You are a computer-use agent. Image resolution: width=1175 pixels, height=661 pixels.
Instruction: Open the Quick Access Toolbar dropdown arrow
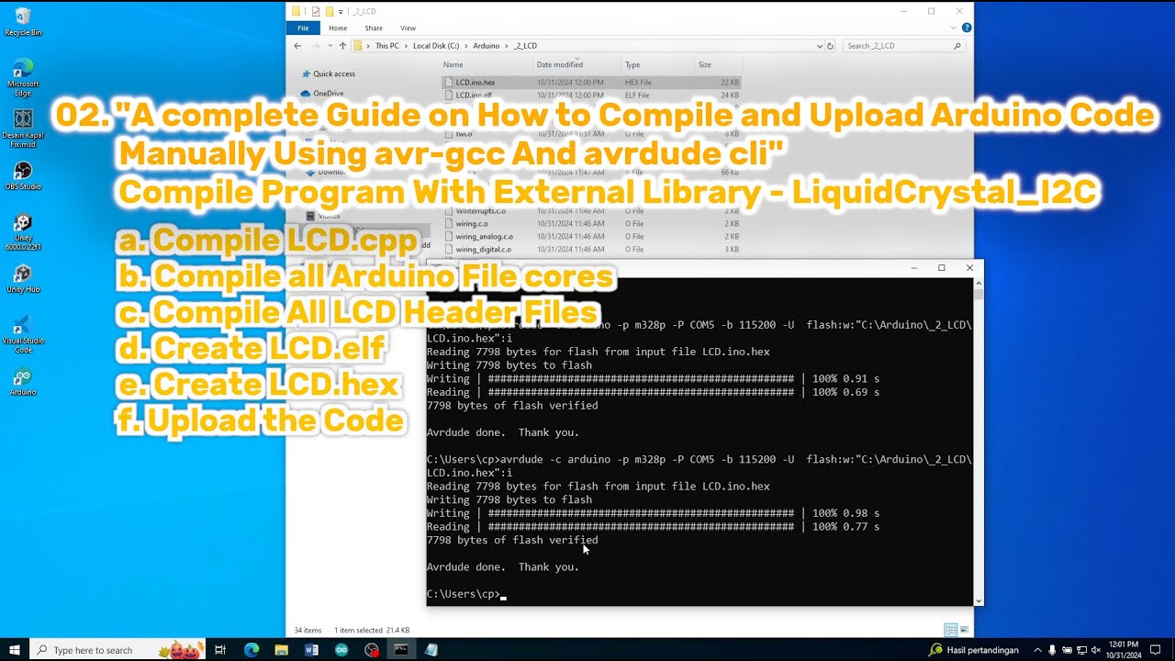[x=341, y=11]
